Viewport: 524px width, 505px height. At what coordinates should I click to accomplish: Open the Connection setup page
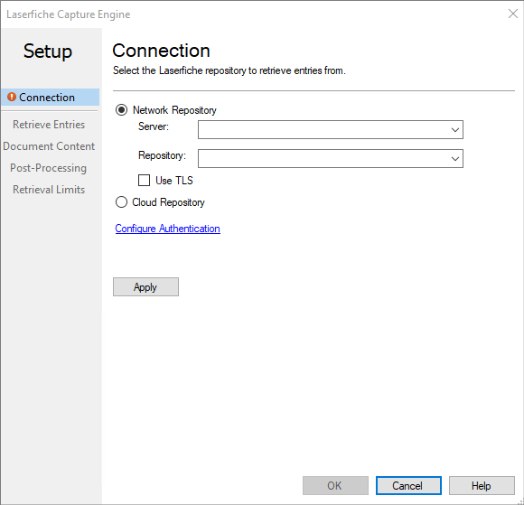click(50, 98)
